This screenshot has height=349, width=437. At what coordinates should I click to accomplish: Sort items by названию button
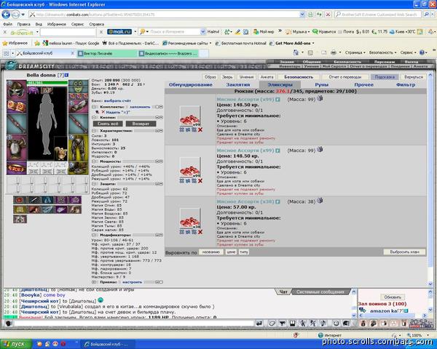211,252
